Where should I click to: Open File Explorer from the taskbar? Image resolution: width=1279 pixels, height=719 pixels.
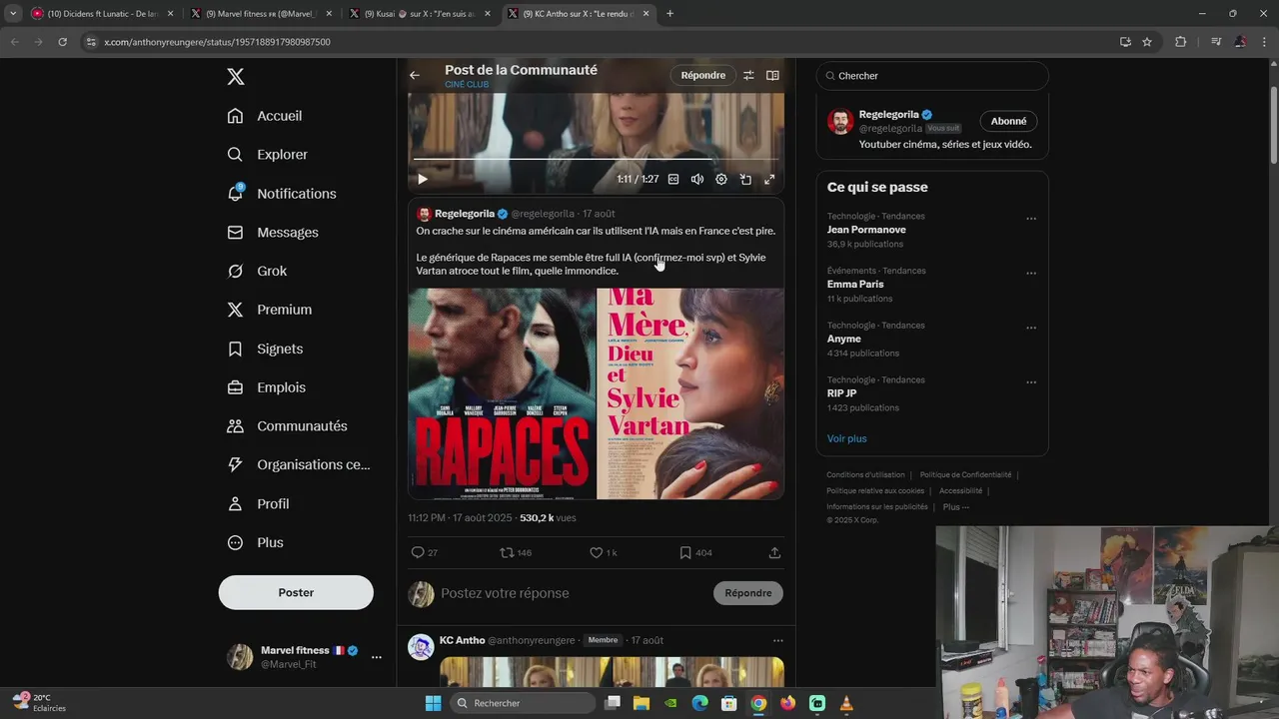(641, 703)
